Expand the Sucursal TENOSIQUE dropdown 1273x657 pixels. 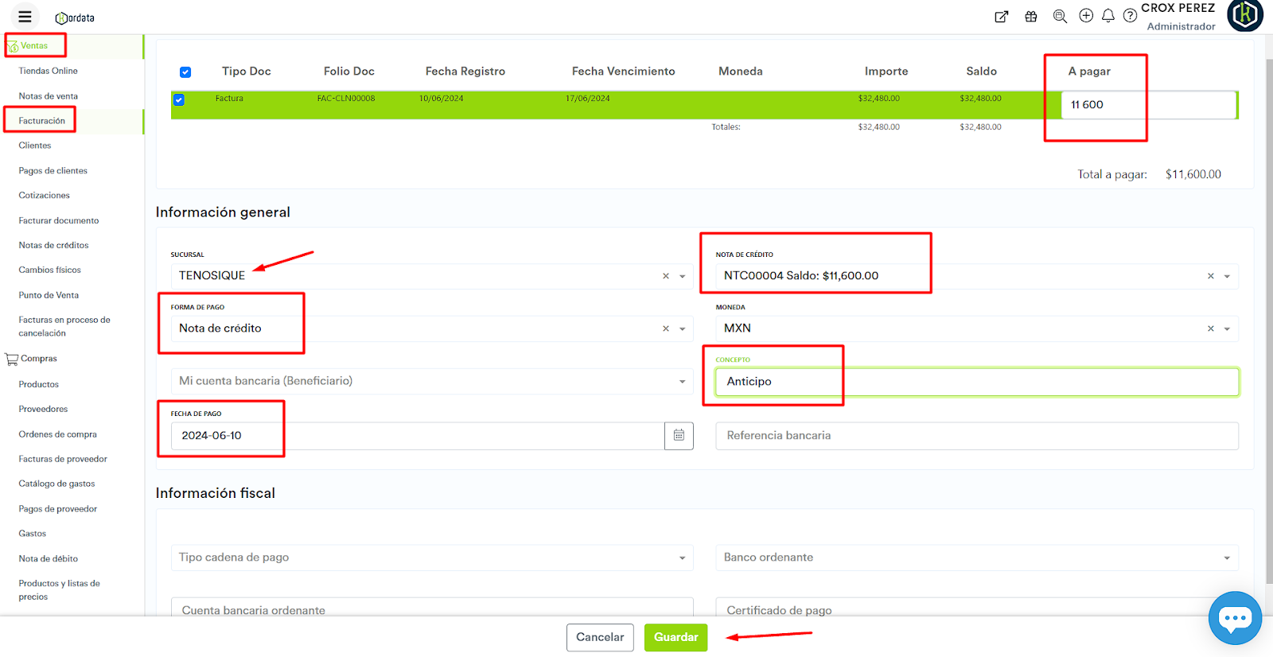(683, 277)
